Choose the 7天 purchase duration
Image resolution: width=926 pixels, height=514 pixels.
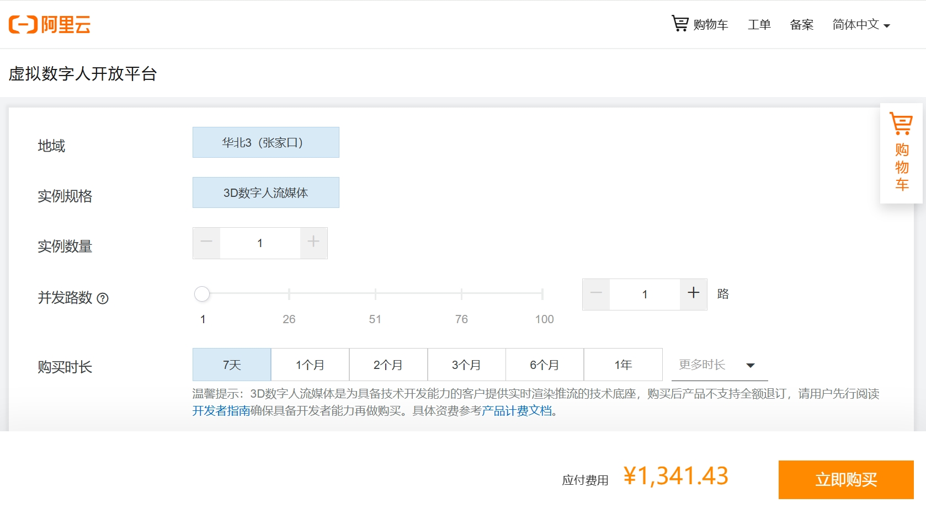coord(232,365)
